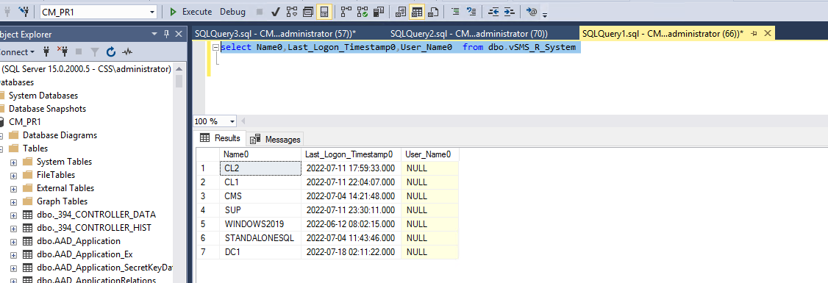The height and width of the screenshot is (283, 828).
Task: Switch output to Results to File
Action: click(x=433, y=12)
